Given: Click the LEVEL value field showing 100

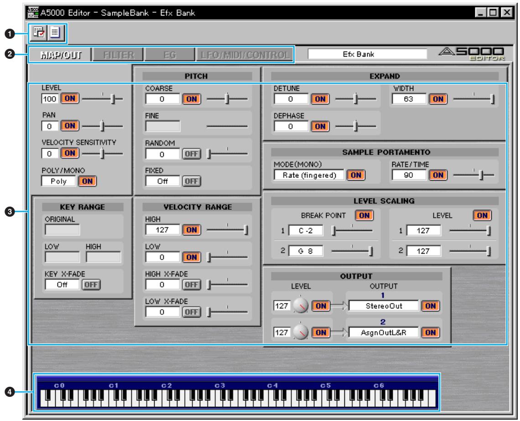Looking at the screenshot, I should tap(50, 99).
